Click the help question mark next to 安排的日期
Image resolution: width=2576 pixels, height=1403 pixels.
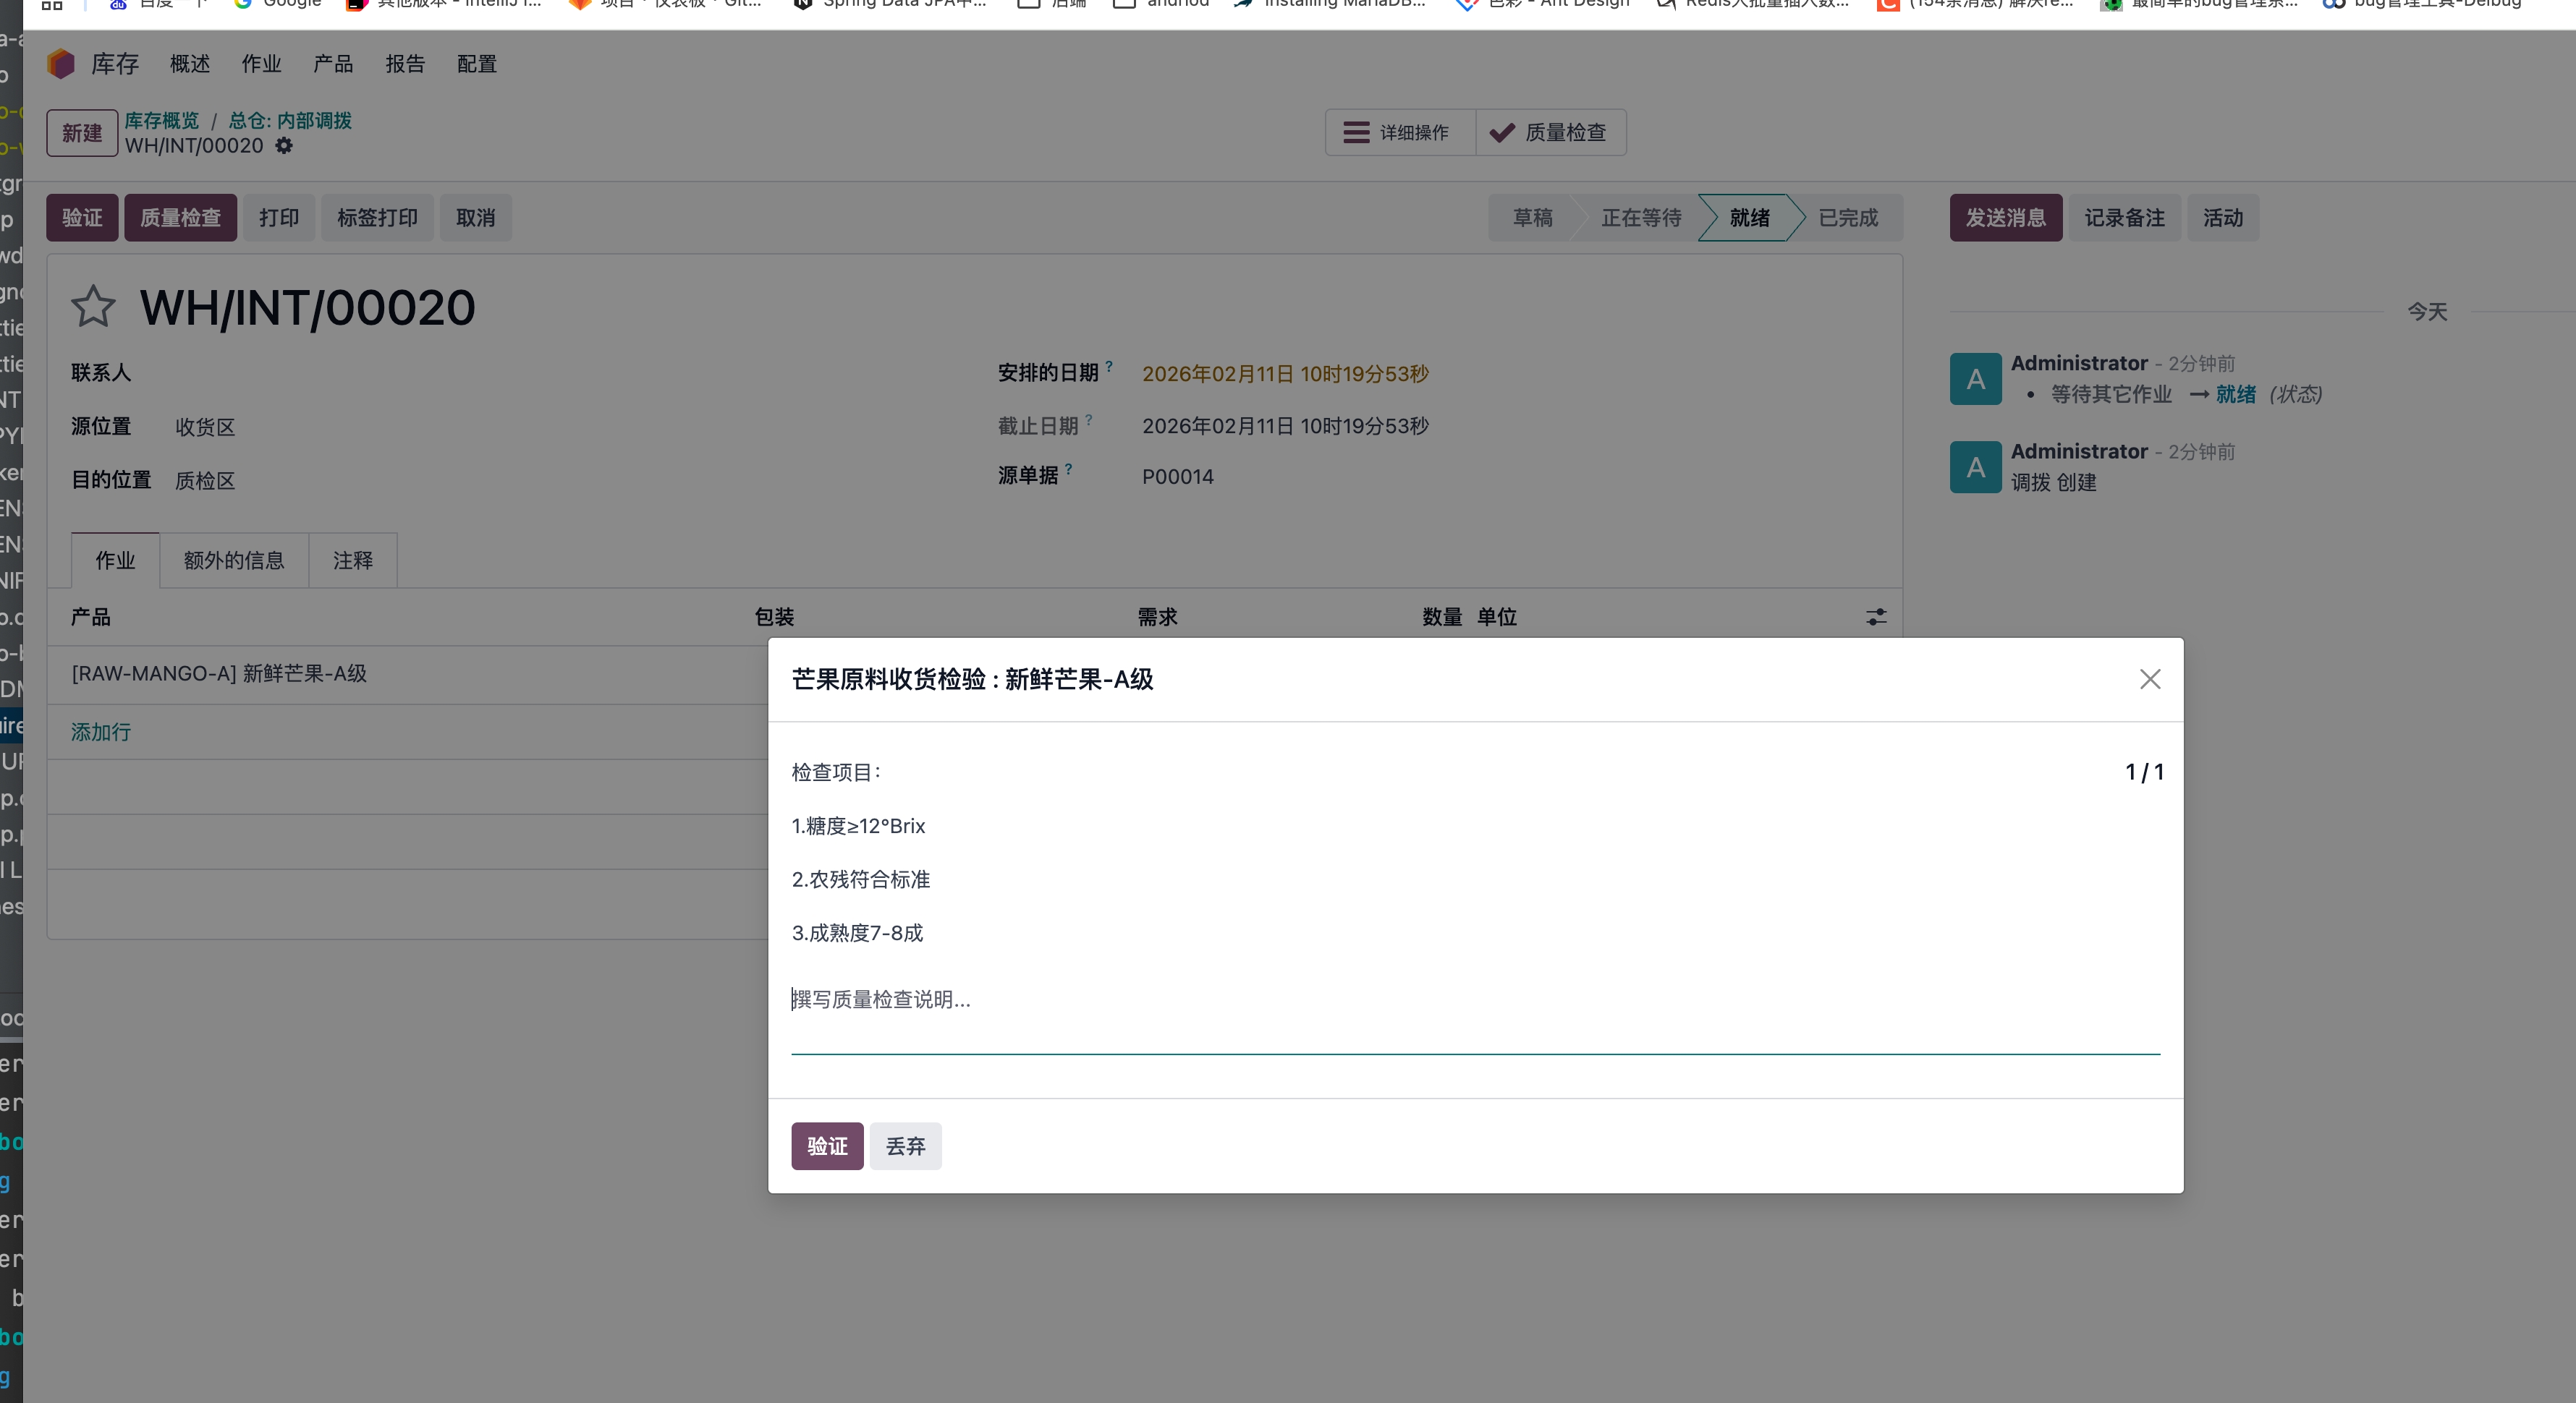tap(1109, 366)
